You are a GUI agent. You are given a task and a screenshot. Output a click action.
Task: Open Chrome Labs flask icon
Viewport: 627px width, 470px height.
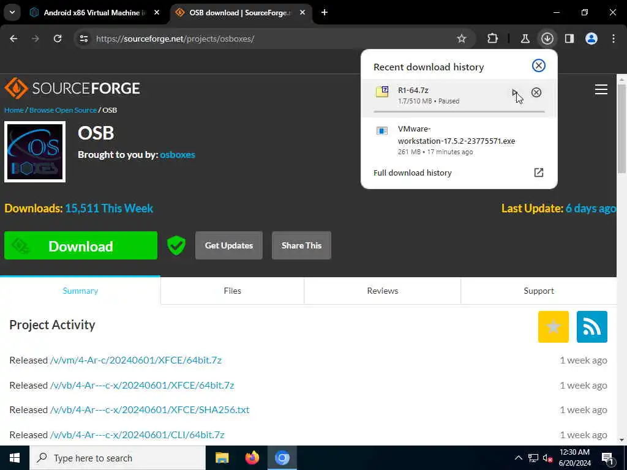pyautogui.click(x=525, y=39)
